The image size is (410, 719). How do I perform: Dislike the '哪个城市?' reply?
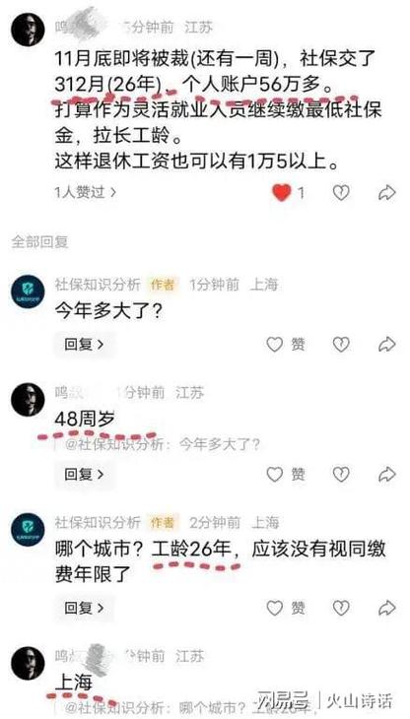[x=341, y=608]
